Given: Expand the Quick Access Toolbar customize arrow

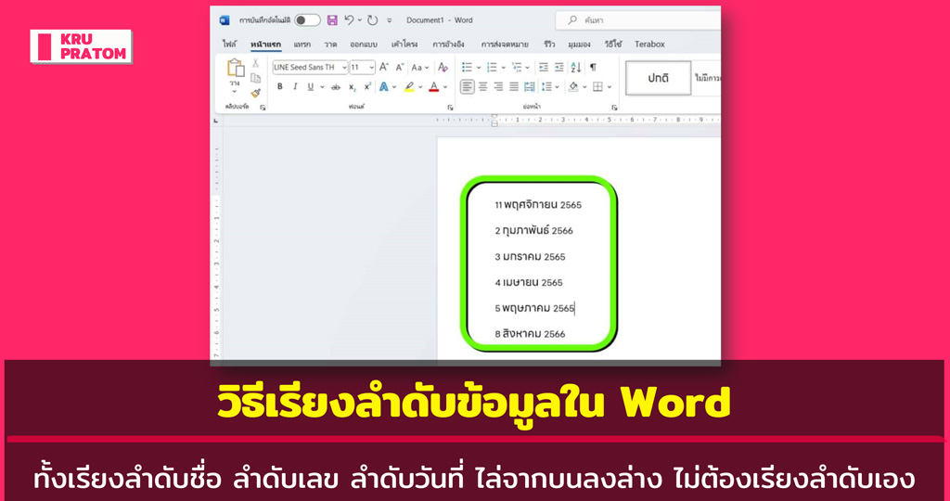Looking at the screenshot, I should [x=390, y=20].
